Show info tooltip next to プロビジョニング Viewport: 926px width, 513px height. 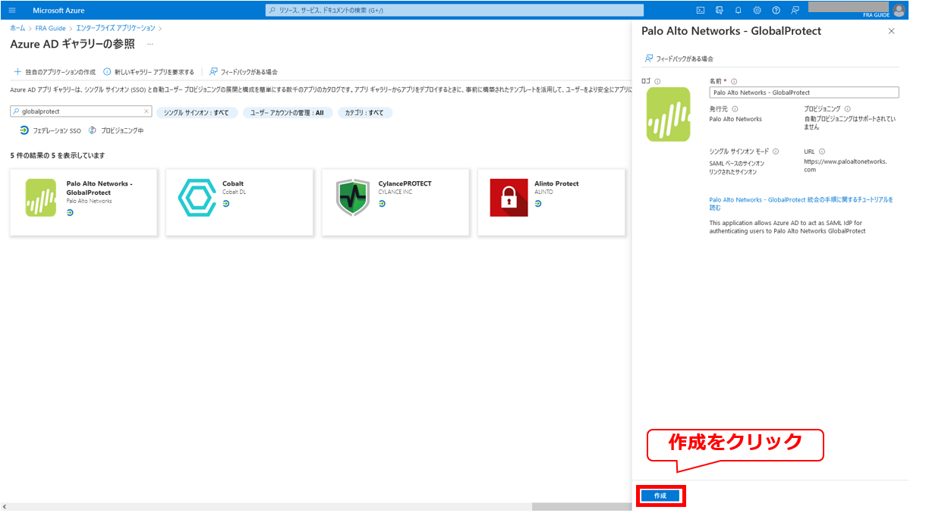[847, 109]
